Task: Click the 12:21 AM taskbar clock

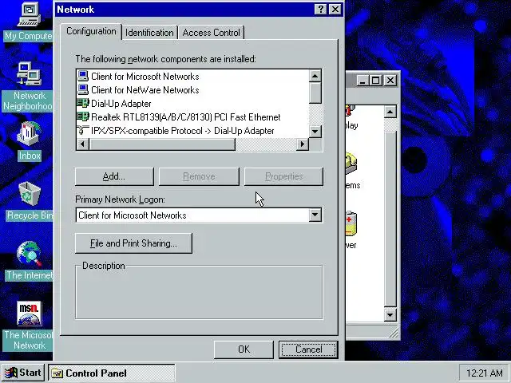Action: pyautogui.click(x=485, y=373)
